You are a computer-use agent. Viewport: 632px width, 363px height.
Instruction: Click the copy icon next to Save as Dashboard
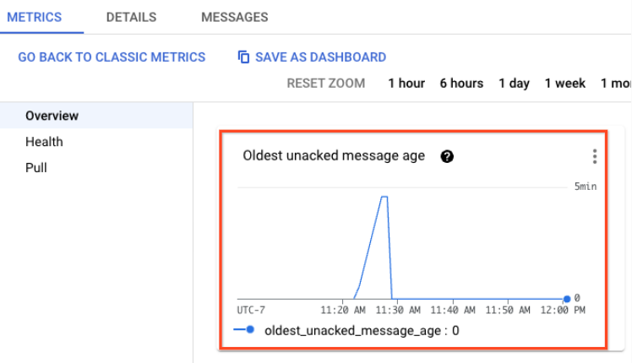(x=244, y=57)
